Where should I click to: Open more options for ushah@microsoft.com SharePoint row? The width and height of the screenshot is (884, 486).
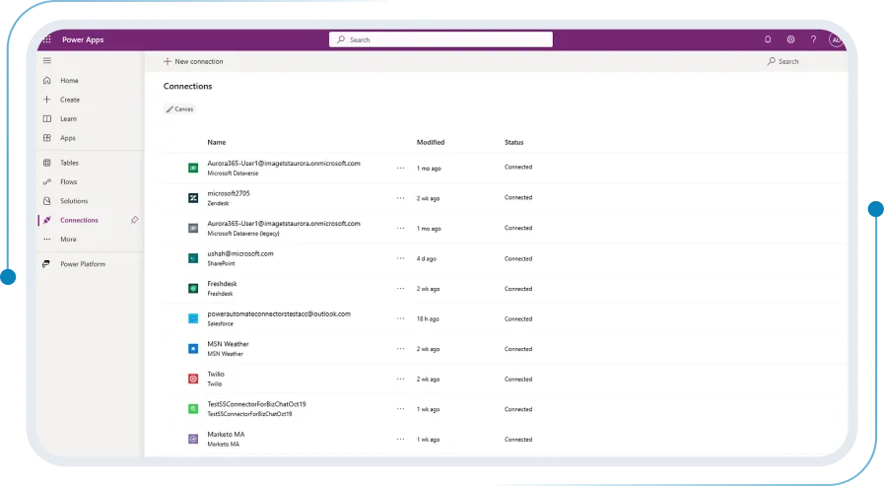[x=400, y=258]
